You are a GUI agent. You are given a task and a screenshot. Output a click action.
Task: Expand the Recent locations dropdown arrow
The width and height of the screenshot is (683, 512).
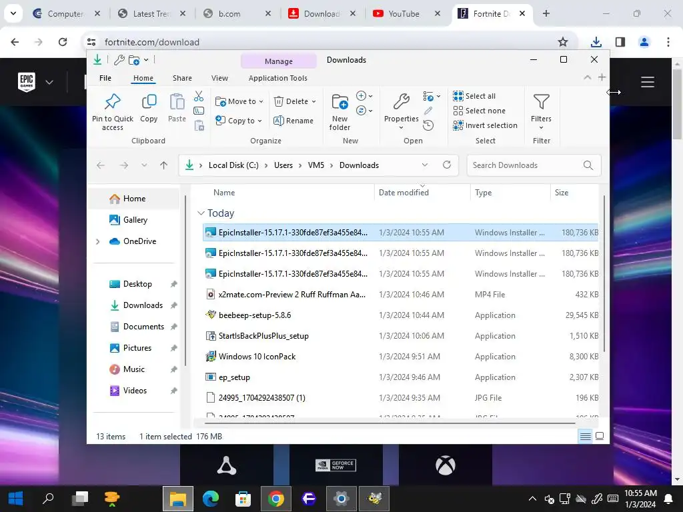pyautogui.click(x=144, y=165)
